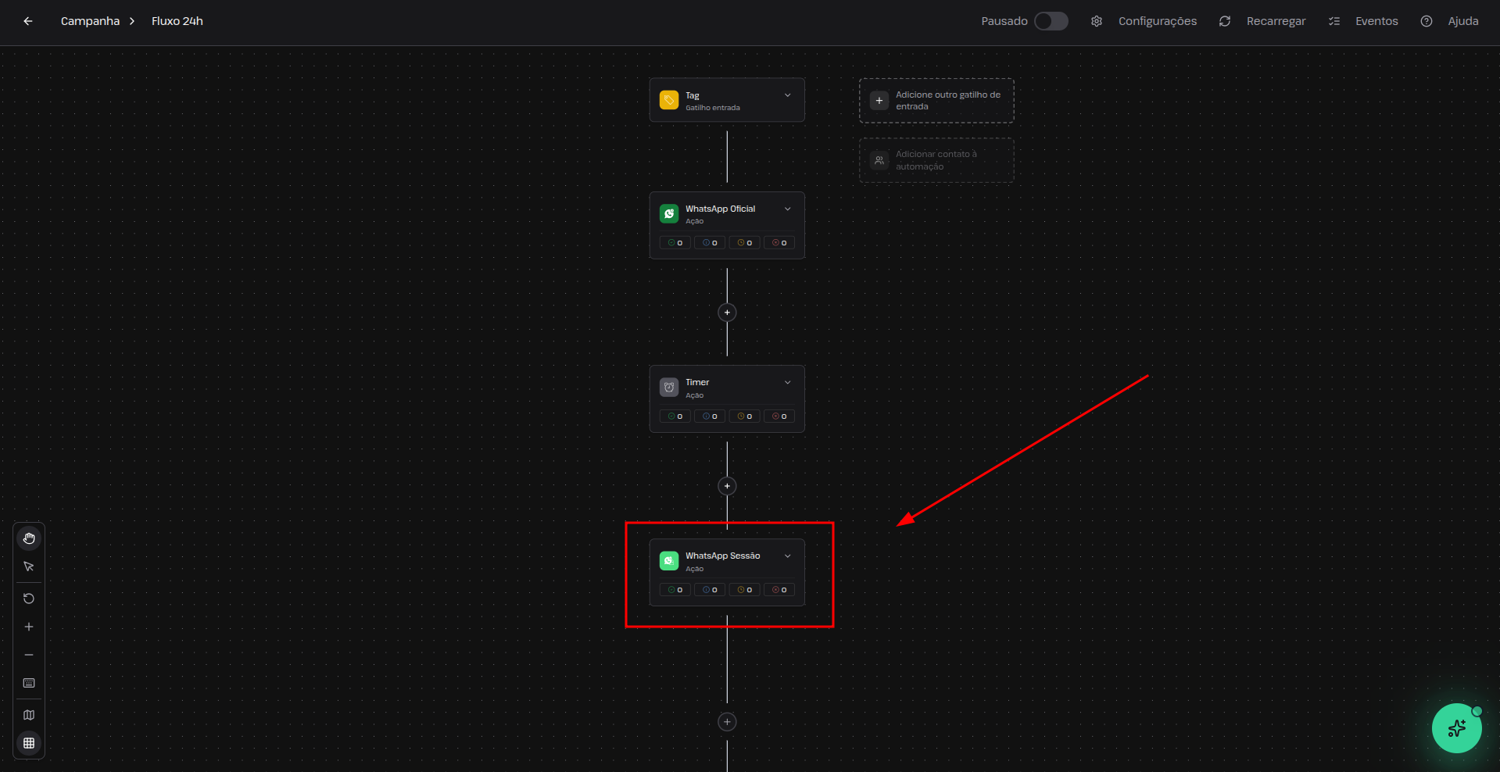This screenshot has height=772, width=1500.
Task: Zoom in using the plus tool
Action: point(29,627)
